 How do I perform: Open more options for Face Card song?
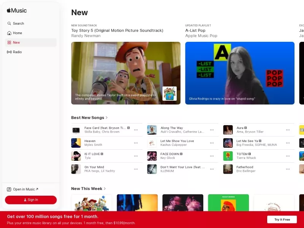[136, 130]
